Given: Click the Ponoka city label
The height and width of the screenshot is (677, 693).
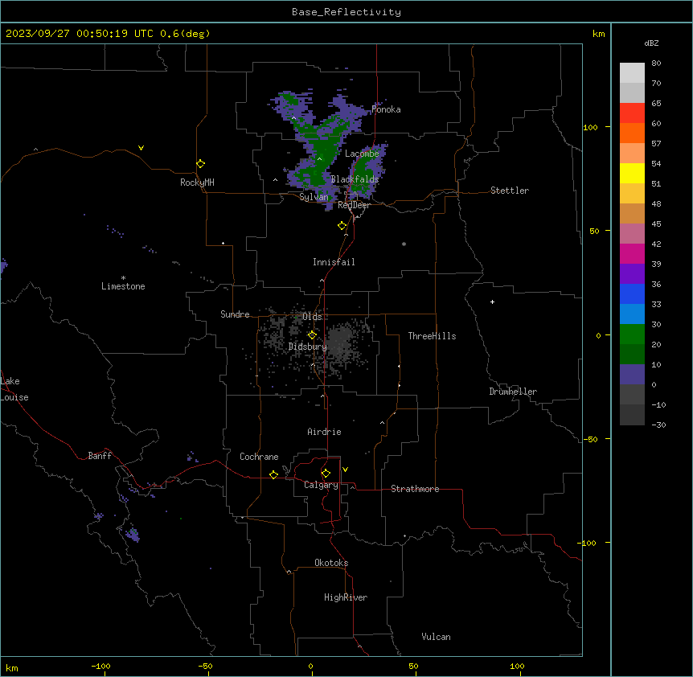Looking at the screenshot, I should point(386,109).
